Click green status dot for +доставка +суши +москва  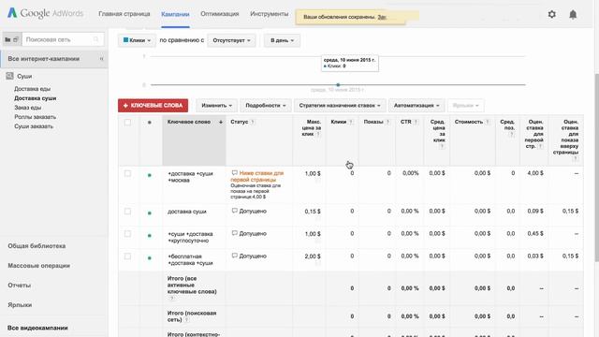(x=150, y=175)
